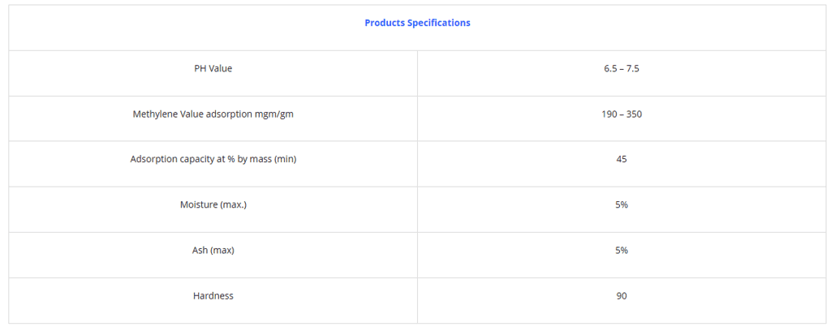This screenshot has width=831, height=331.
Task: Click the 7.5 upper PH bound
Action: pos(633,69)
